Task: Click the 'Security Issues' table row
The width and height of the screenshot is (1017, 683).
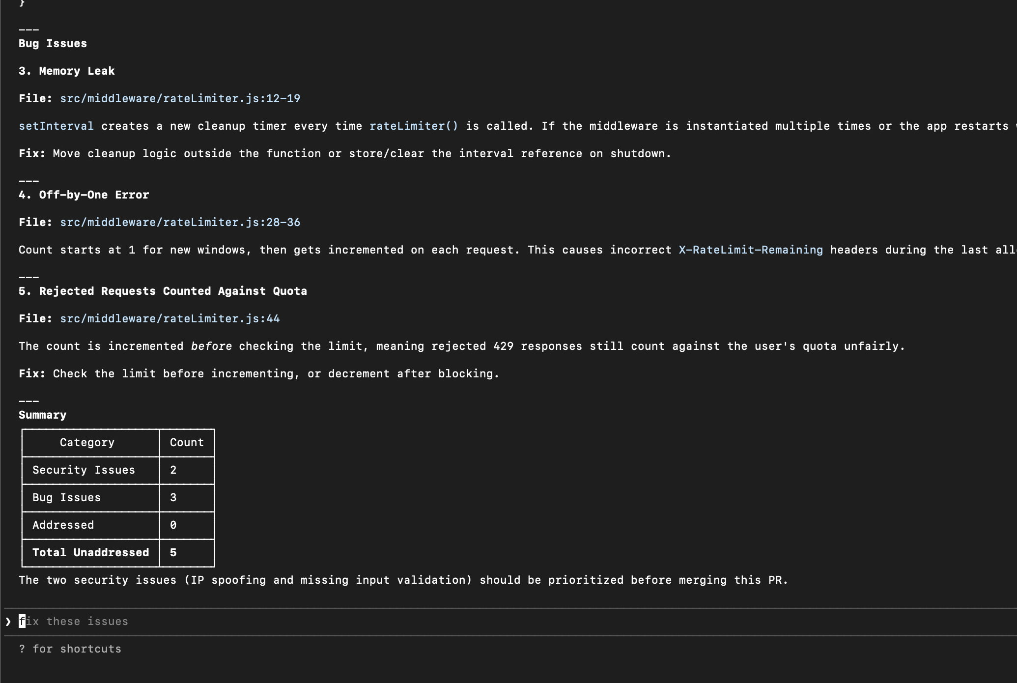Action: (83, 470)
